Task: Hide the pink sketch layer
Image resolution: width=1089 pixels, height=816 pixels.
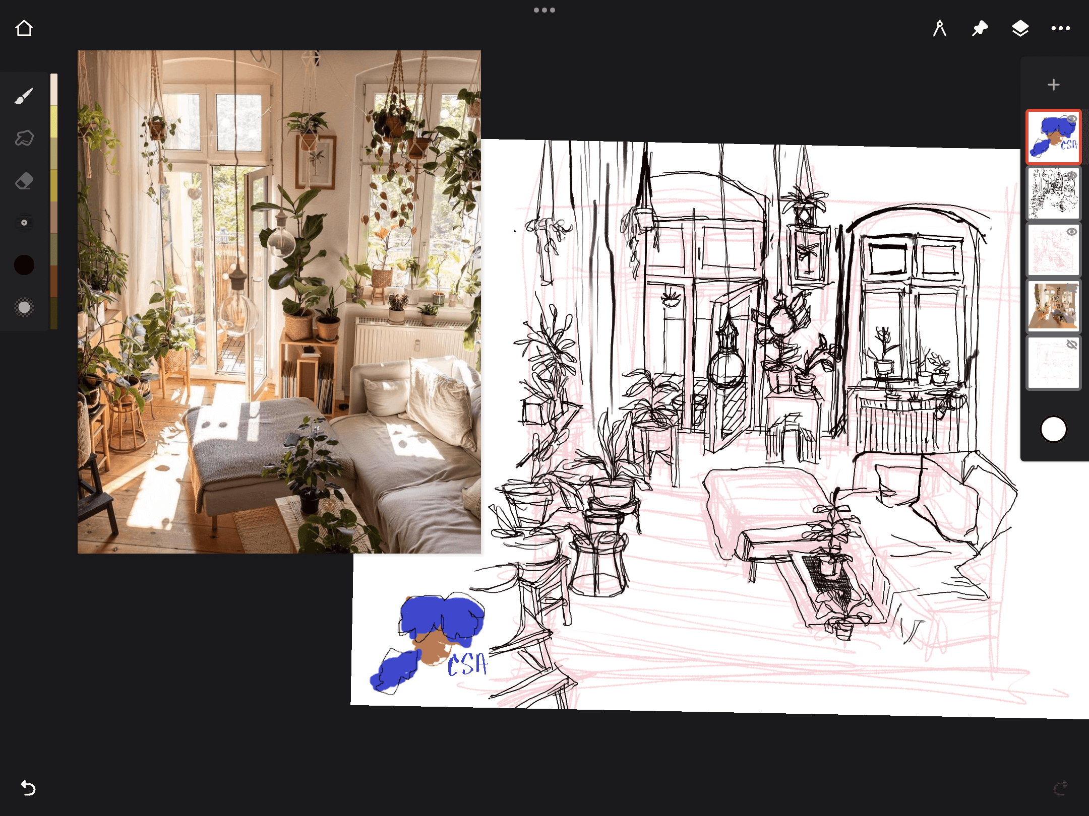Action: coord(1072,232)
